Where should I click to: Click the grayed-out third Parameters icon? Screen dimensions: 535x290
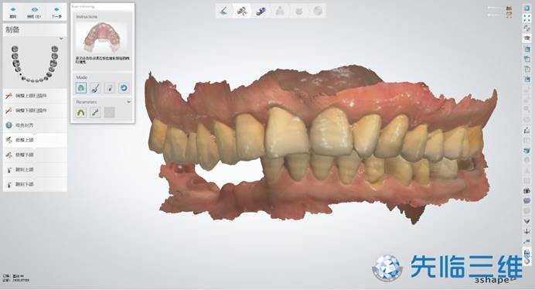110,112
